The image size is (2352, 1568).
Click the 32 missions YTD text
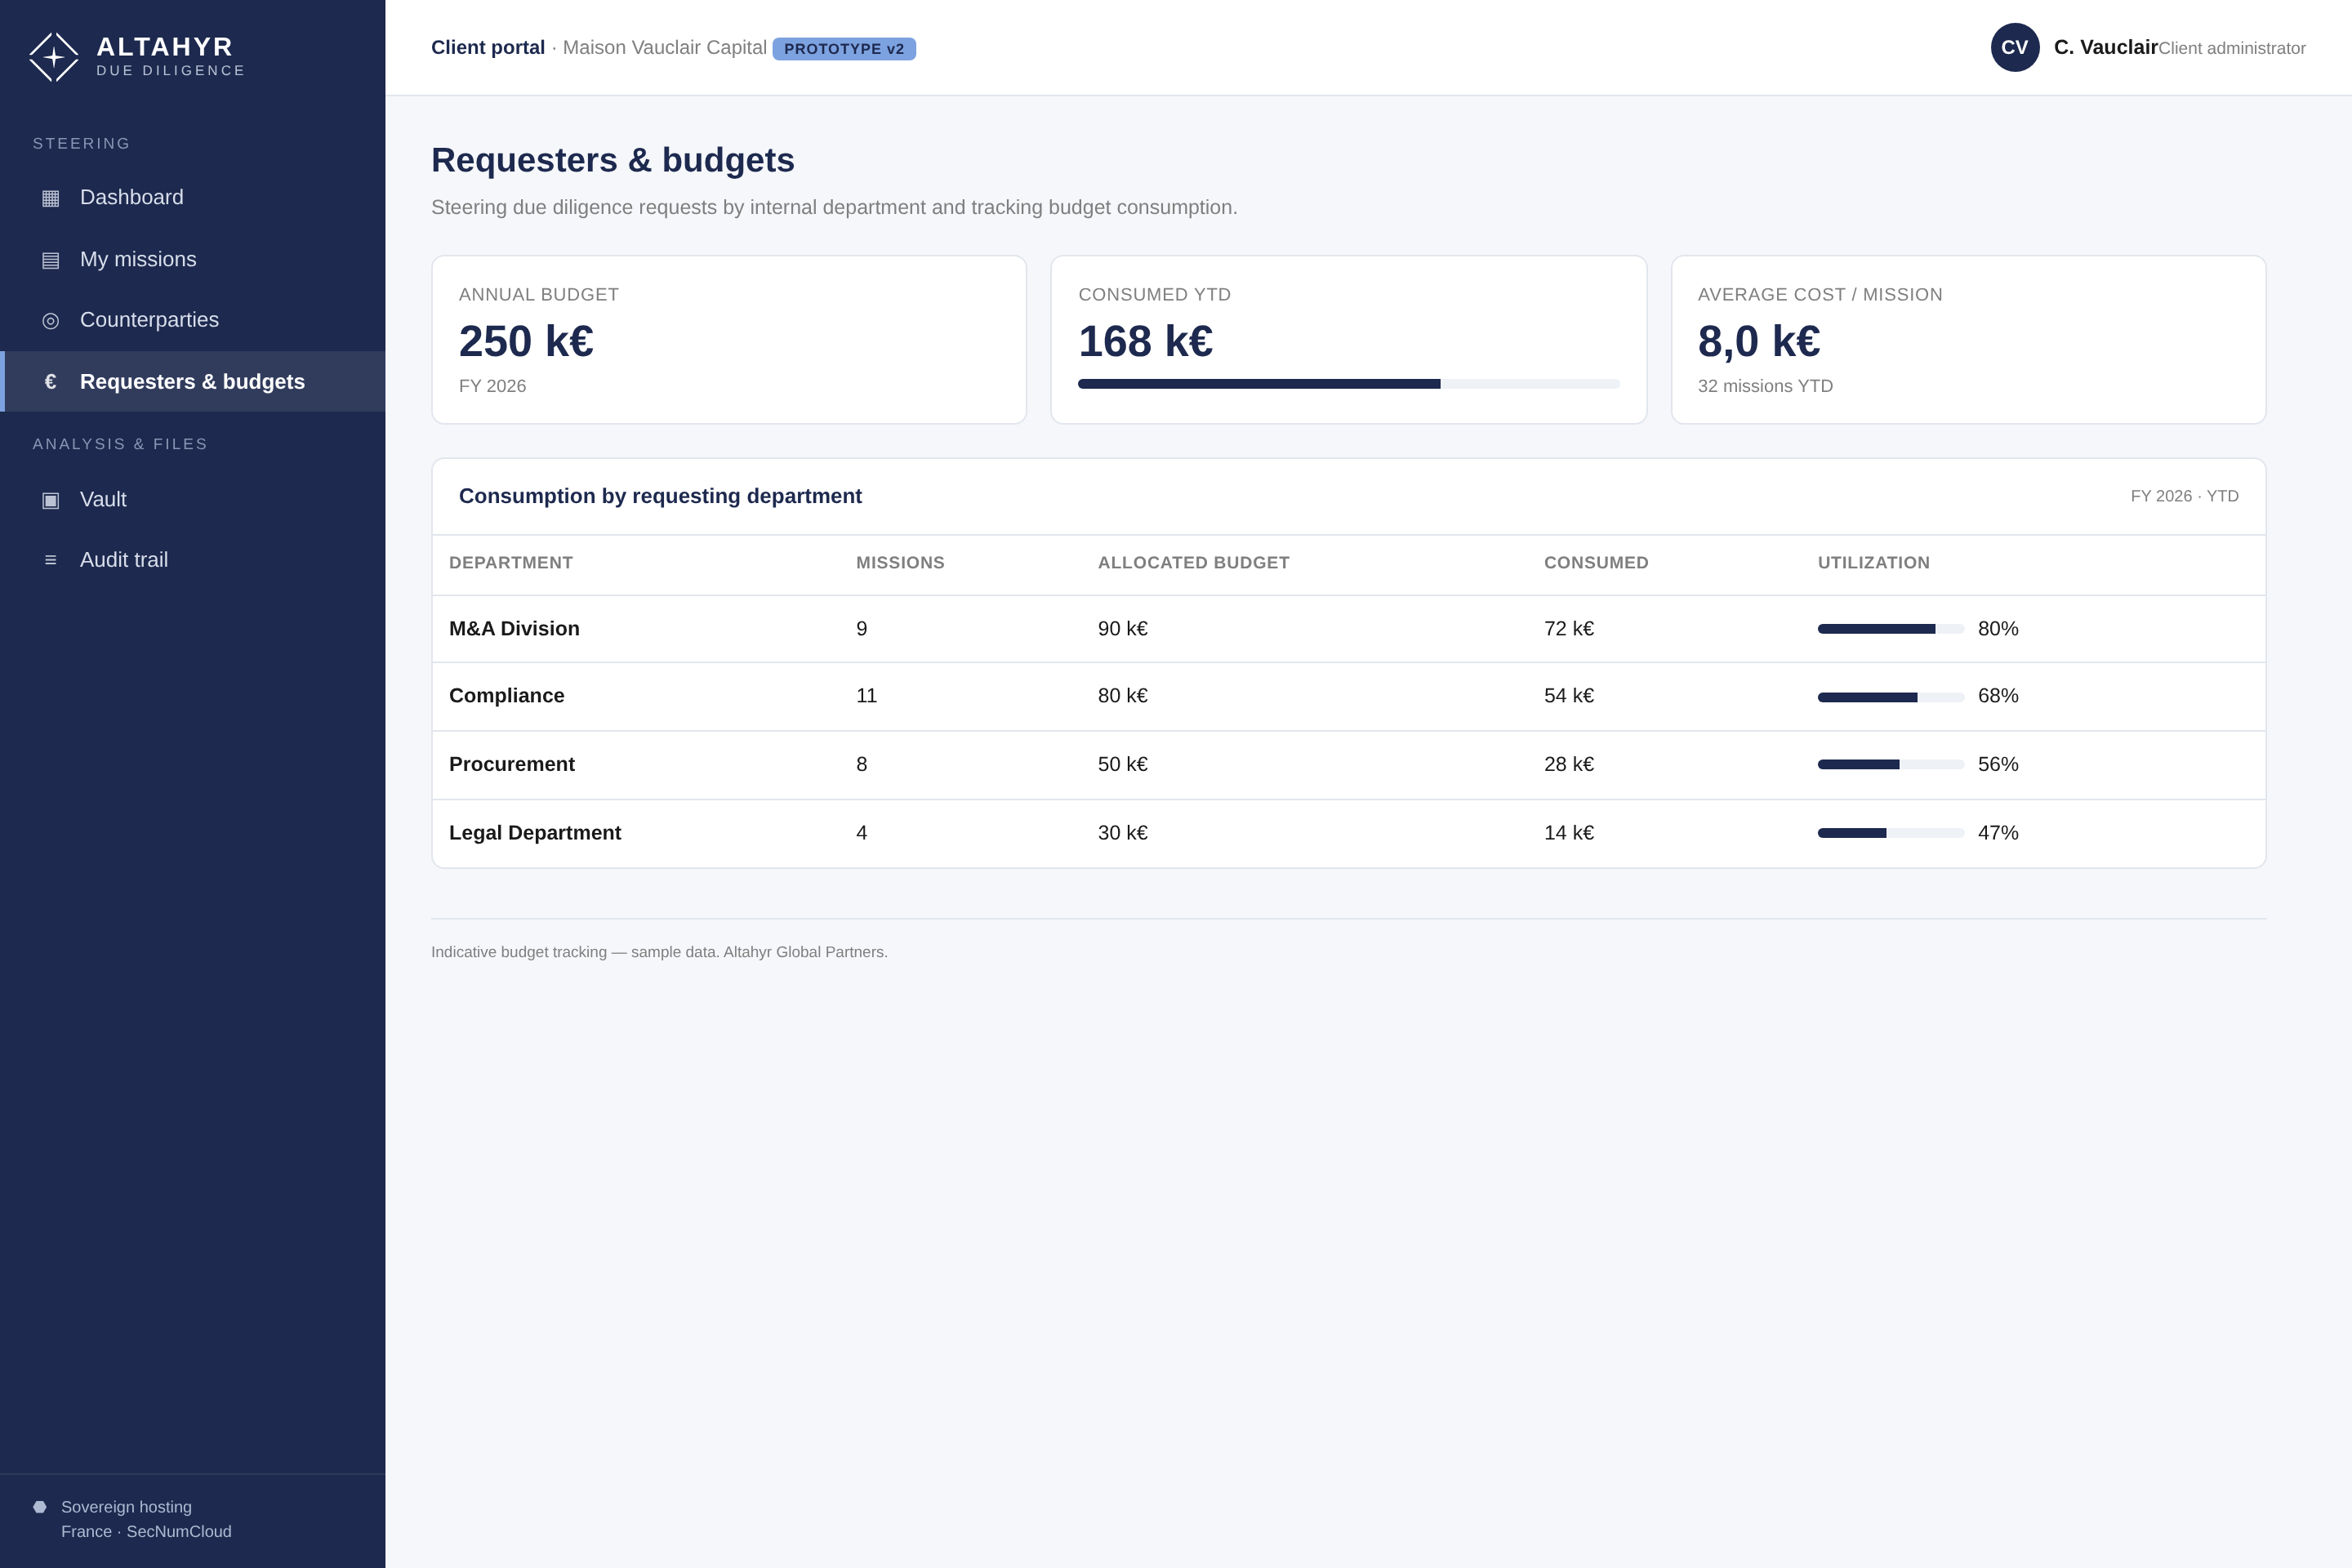pyautogui.click(x=1765, y=386)
